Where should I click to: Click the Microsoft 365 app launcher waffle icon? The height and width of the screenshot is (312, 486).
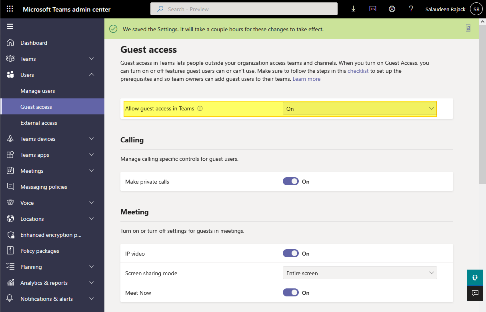point(10,8)
